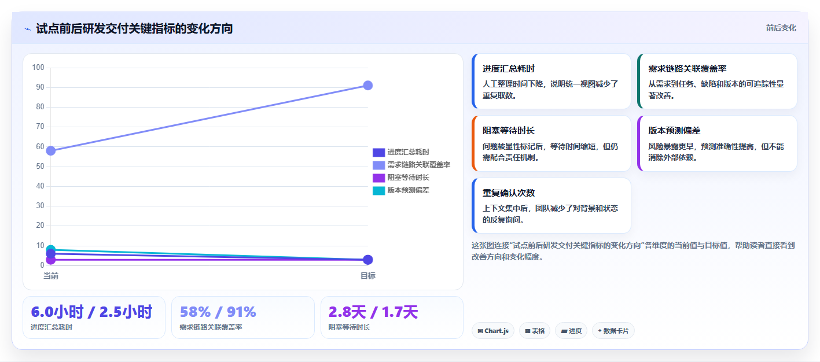Image resolution: width=820 pixels, height=362 pixels.
Task: Click the 需求链路关联覆盖率 data point at 当前
Action: tap(51, 151)
